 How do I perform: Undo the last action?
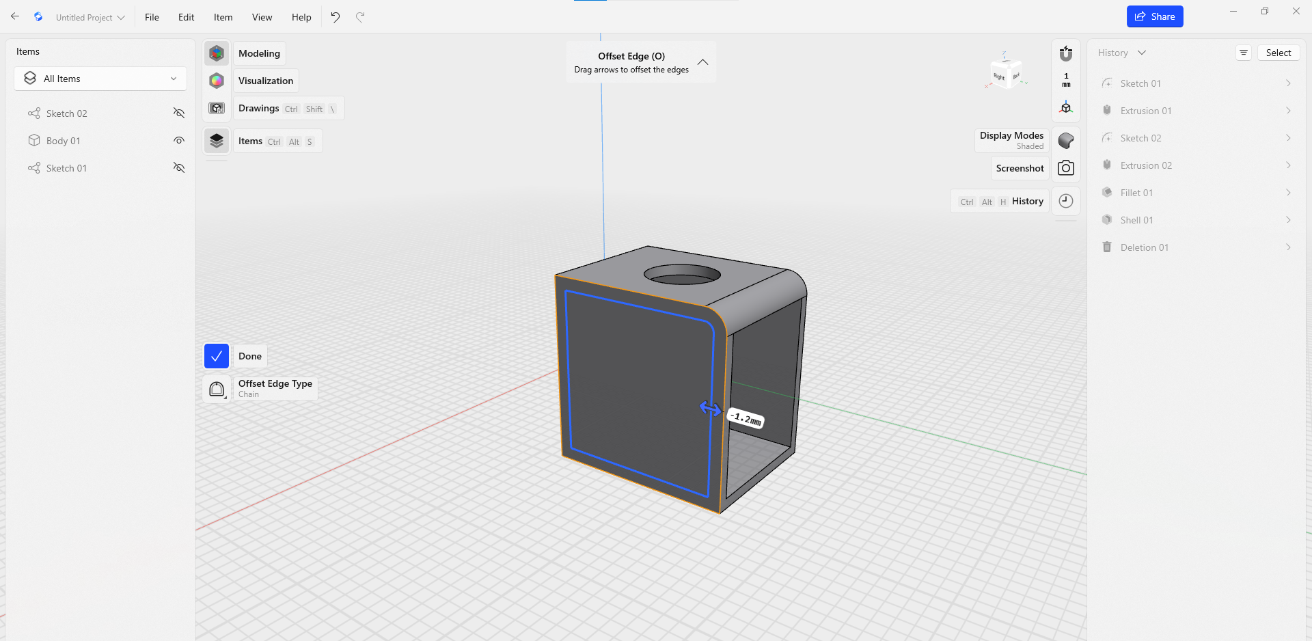pos(335,17)
